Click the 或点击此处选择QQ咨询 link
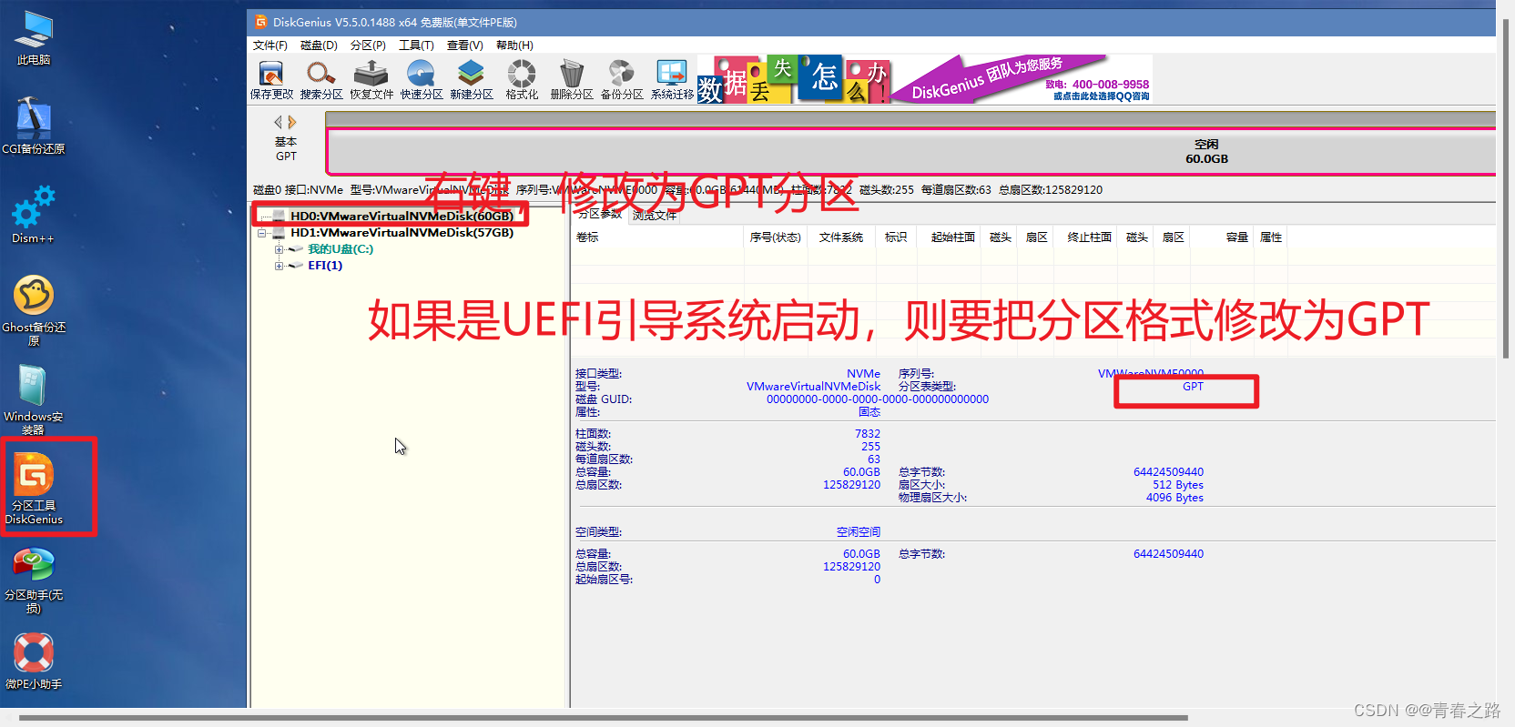The height and width of the screenshot is (727, 1515). pos(1101,96)
